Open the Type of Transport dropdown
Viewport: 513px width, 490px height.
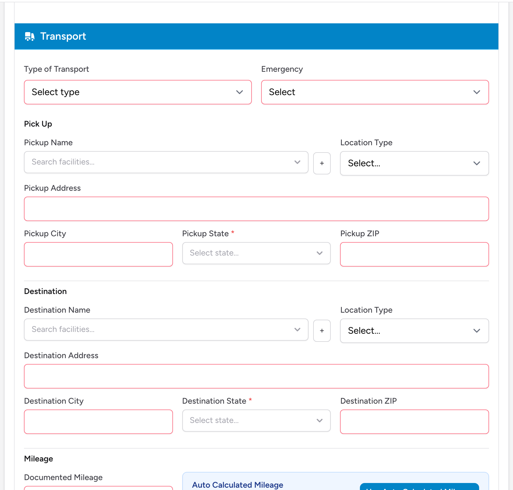pos(138,92)
